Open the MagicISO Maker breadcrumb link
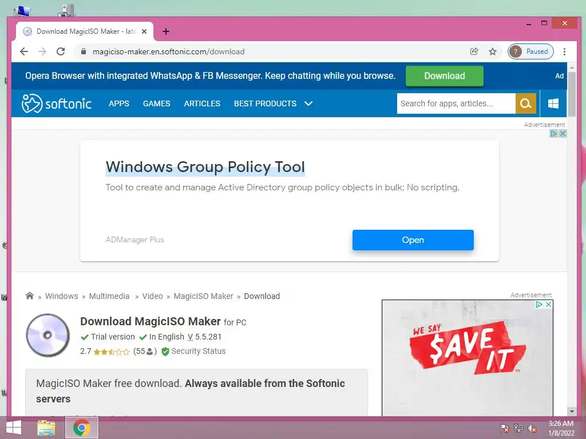The width and height of the screenshot is (586, 439). (203, 296)
